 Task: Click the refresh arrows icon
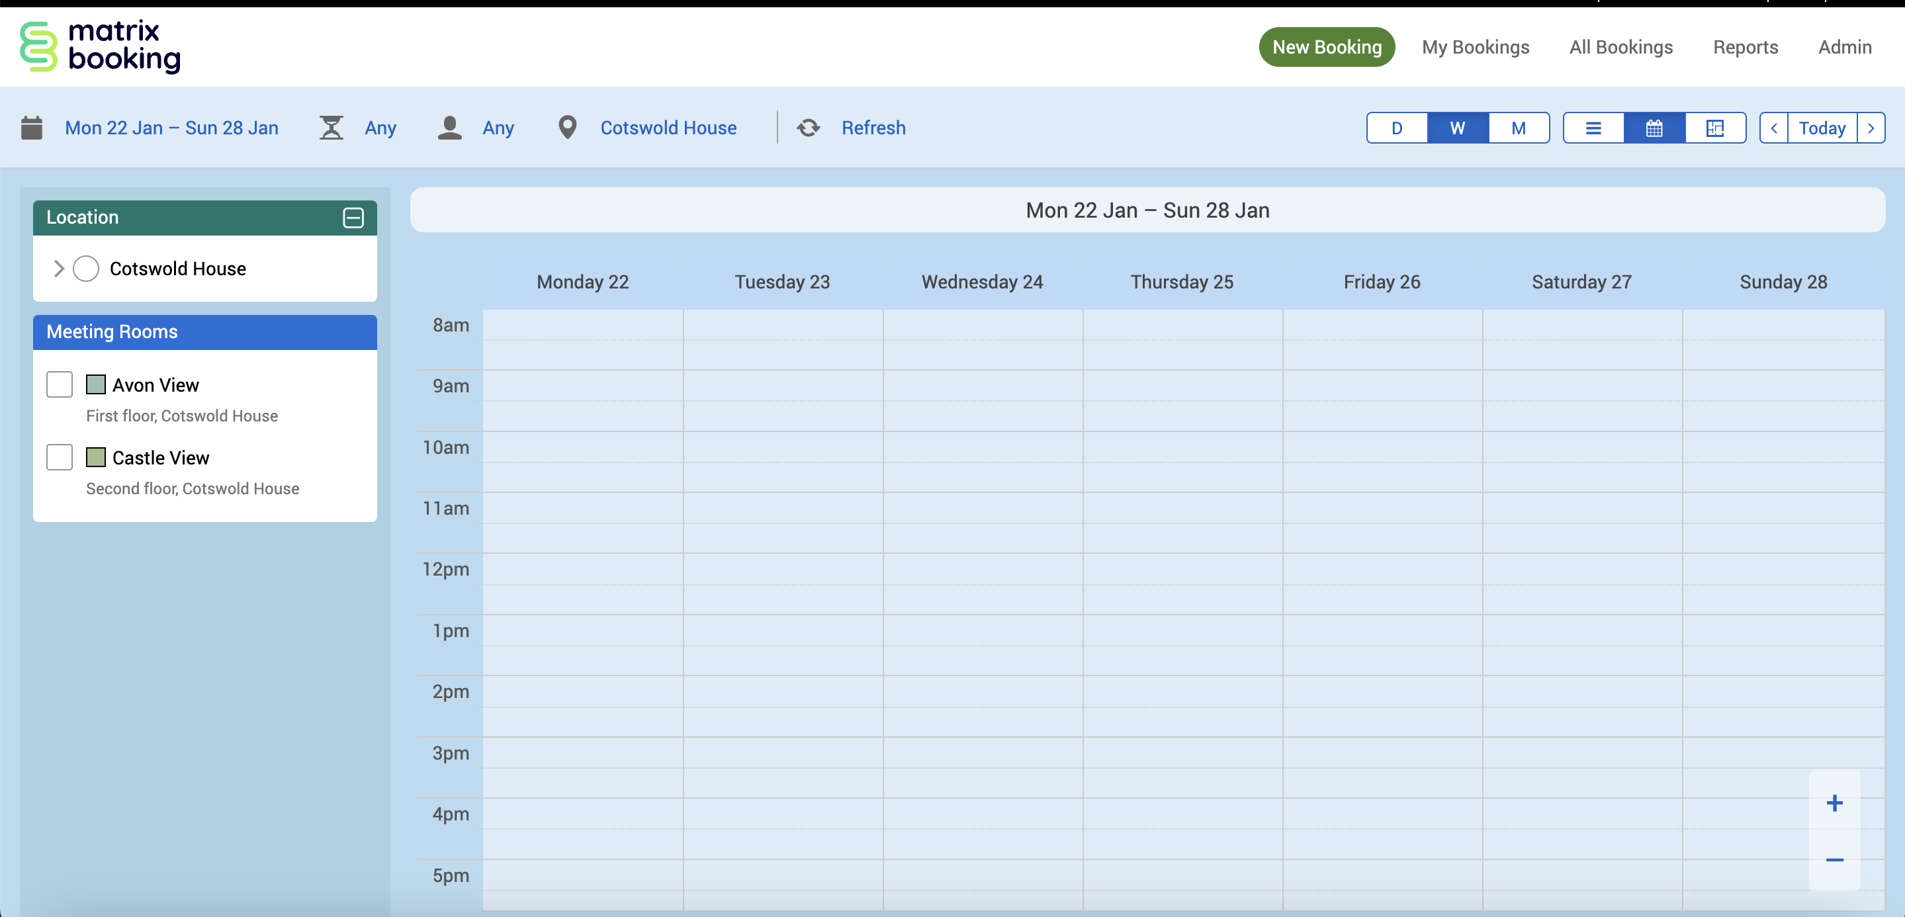(809, 127)
